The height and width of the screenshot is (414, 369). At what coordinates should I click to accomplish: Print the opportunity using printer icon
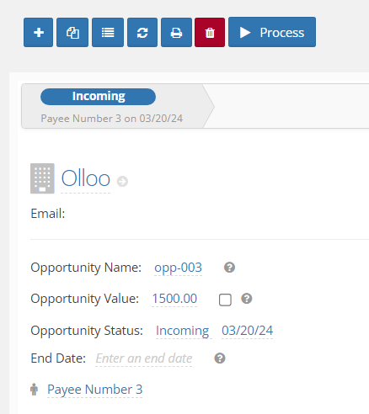pos(176,32)
